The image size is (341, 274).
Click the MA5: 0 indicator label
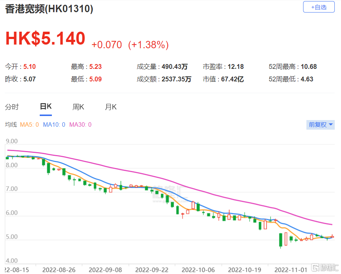[x=29, y=124]
